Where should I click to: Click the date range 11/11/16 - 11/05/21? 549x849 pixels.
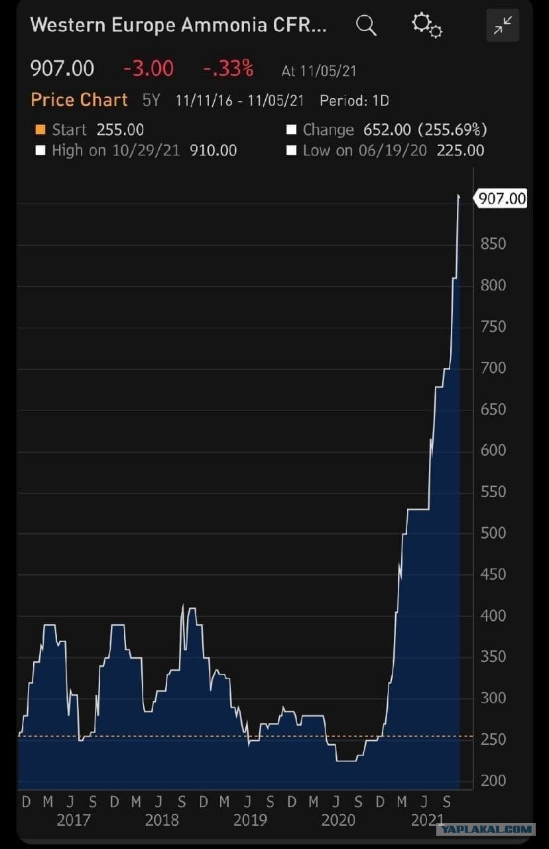(x=239, y=101)
